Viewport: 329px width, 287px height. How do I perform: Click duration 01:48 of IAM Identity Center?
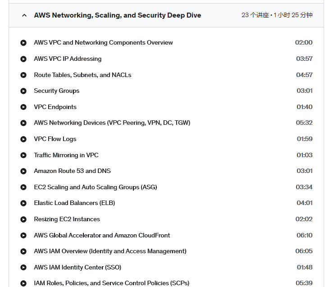coord(305,267)
